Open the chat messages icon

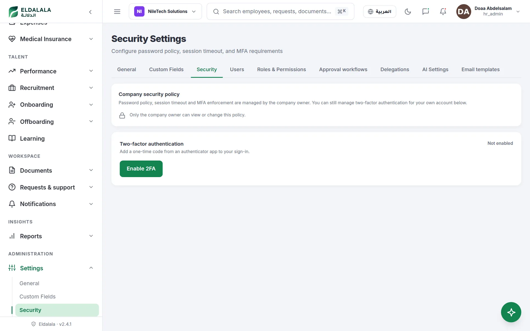point(425,12)
